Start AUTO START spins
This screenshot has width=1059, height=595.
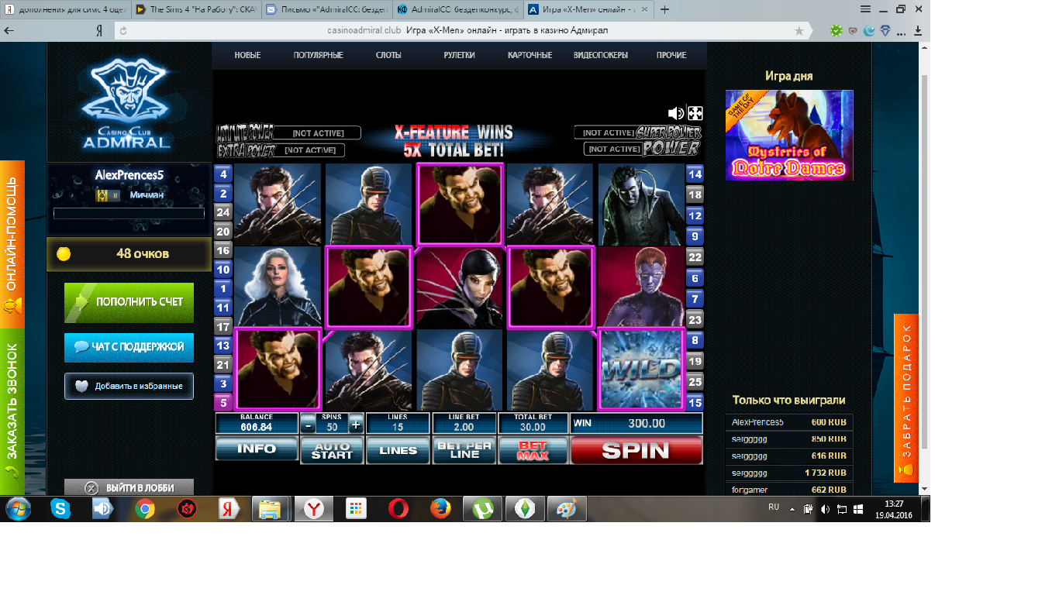332,450
